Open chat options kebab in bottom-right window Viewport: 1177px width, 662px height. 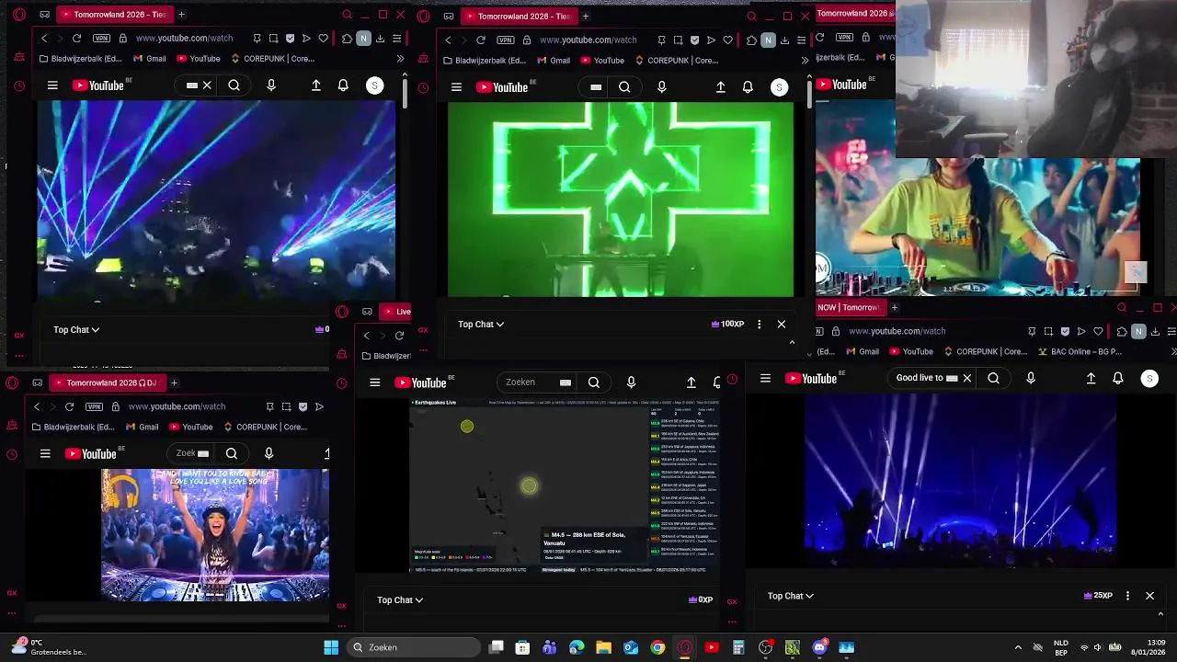click(x=1127, y=596)
